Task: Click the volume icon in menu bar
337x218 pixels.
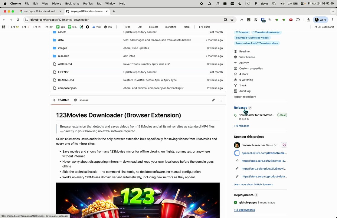Action: click(282, 3)
